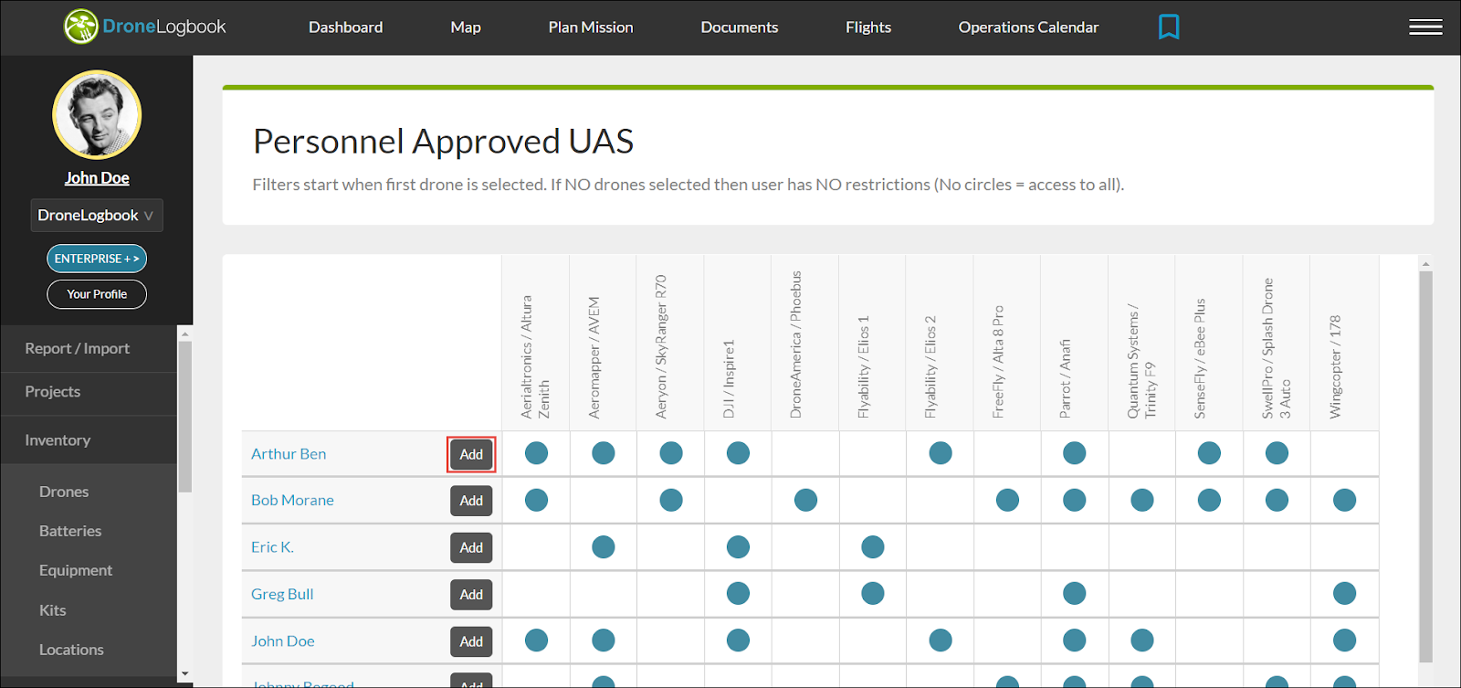Toggle John Doe's Flyability Elios 2 circle
1461x688 pixels.
pos(941,640)
